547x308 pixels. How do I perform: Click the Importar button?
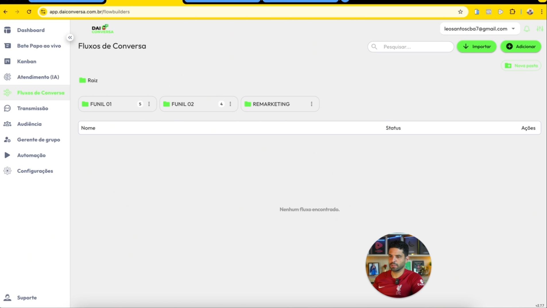476,47
